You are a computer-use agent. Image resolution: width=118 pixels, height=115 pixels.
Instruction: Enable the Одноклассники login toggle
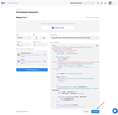click(x=45, y=55)
